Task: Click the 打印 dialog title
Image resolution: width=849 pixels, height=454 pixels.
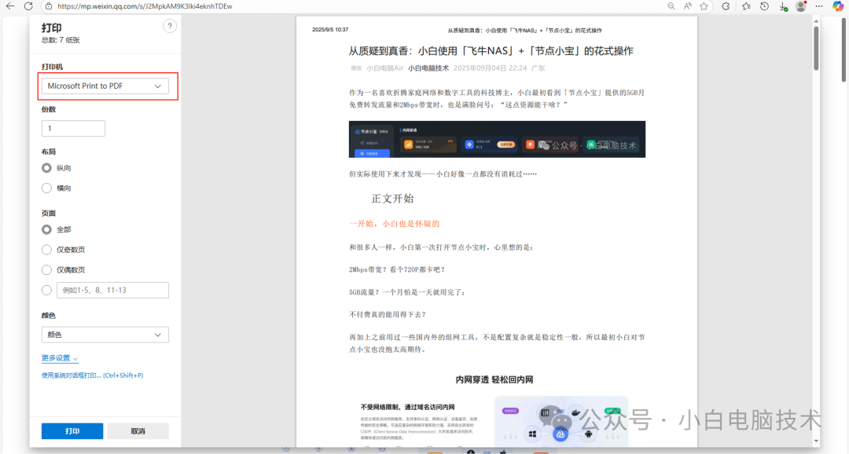Action: coord(51,27)
